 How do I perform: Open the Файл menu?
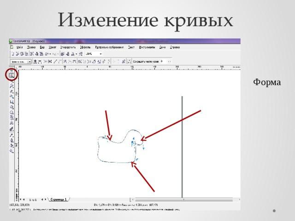[19, 47]
